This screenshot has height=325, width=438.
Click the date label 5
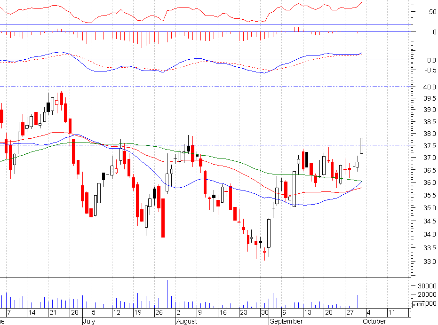coord(94,312)
